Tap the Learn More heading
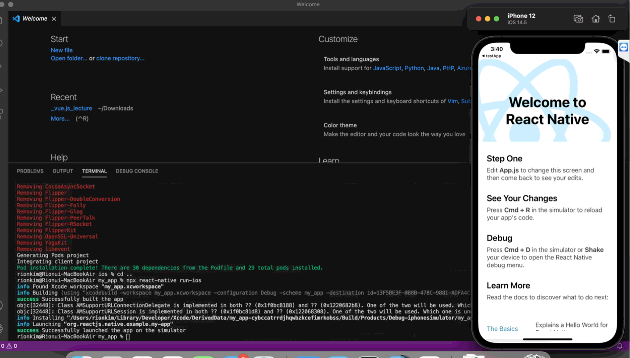The image size is (630, 358). click(508, 286)
